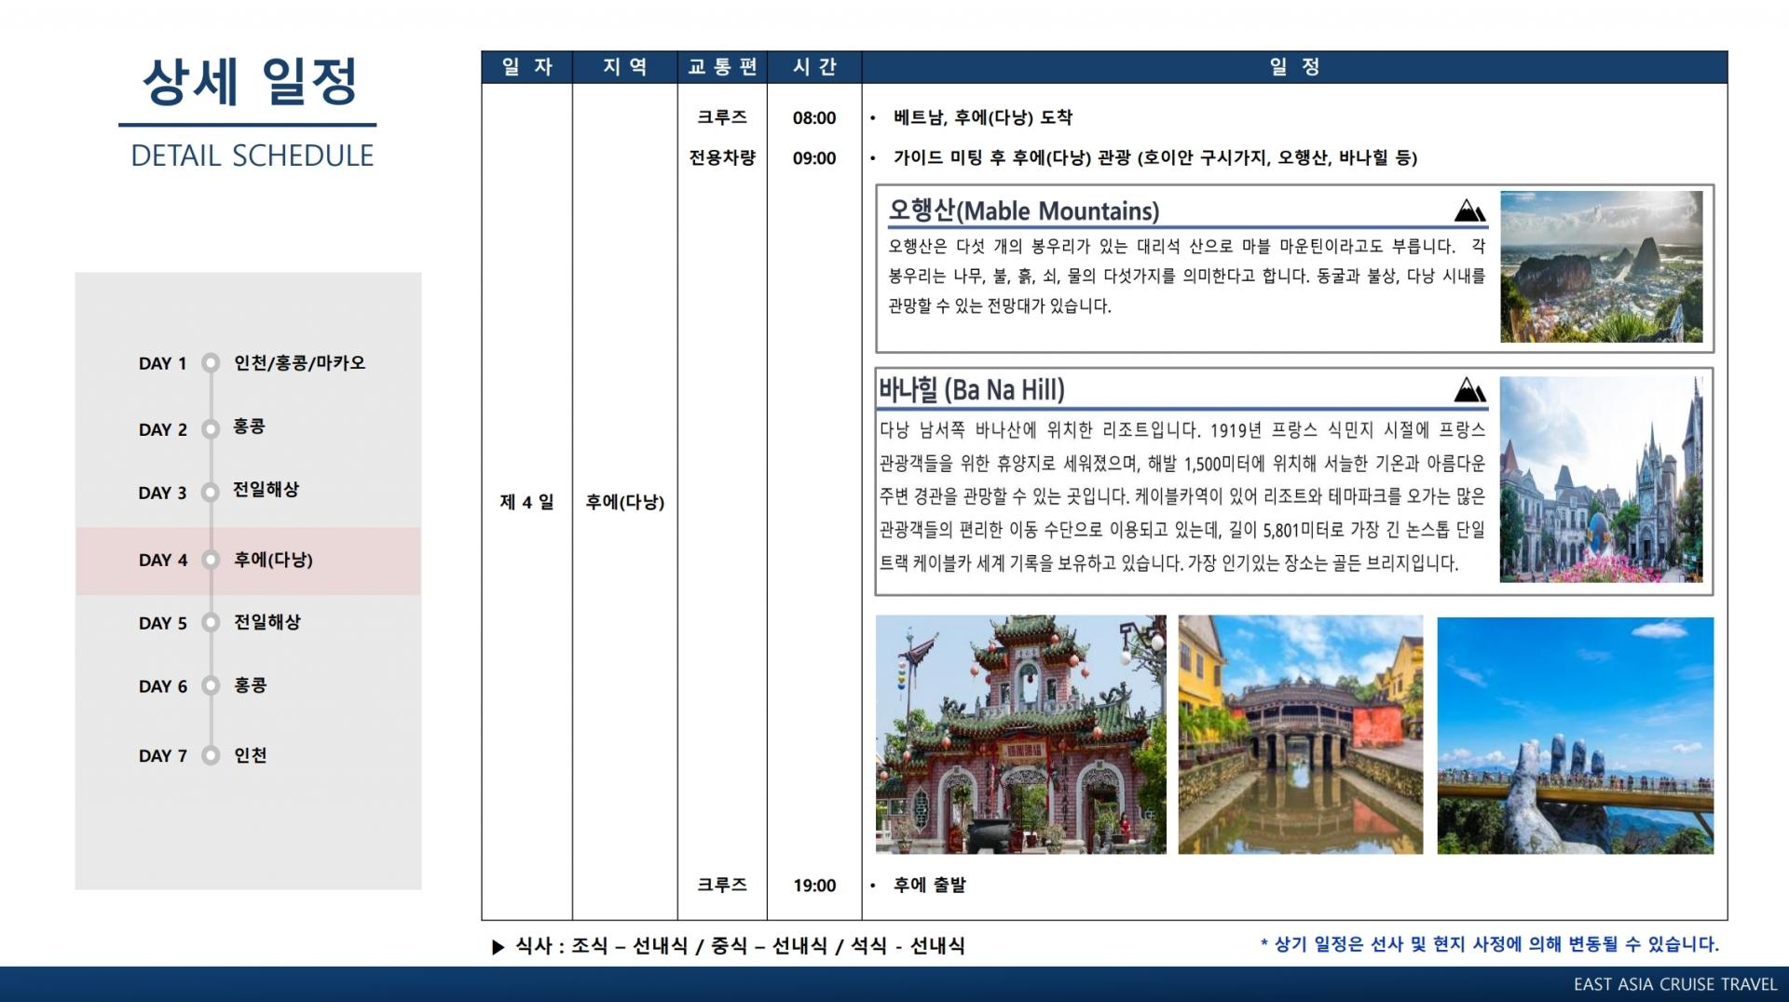Click the 오행산(Mable Mountains) heading

[1023, 210]
